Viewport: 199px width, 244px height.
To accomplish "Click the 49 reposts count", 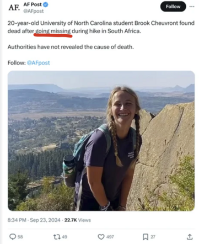I will click(64, 237).
